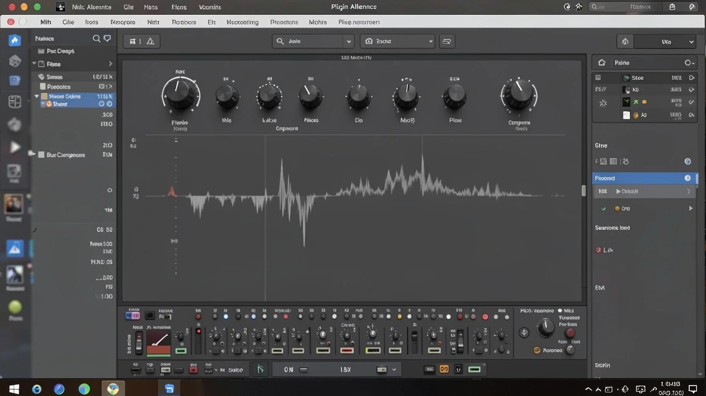Open the circle dropdown in the Paine header

689,63
